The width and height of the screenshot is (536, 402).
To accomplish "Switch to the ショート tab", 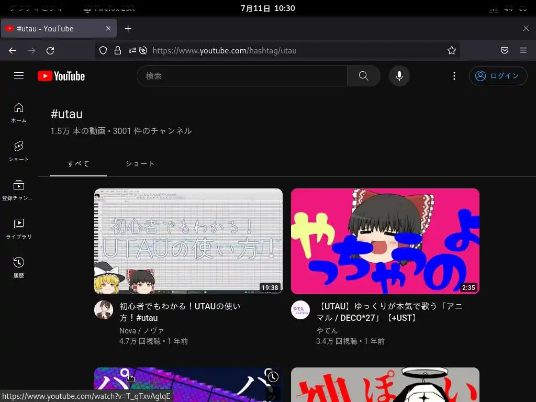I will click(140, 164).
